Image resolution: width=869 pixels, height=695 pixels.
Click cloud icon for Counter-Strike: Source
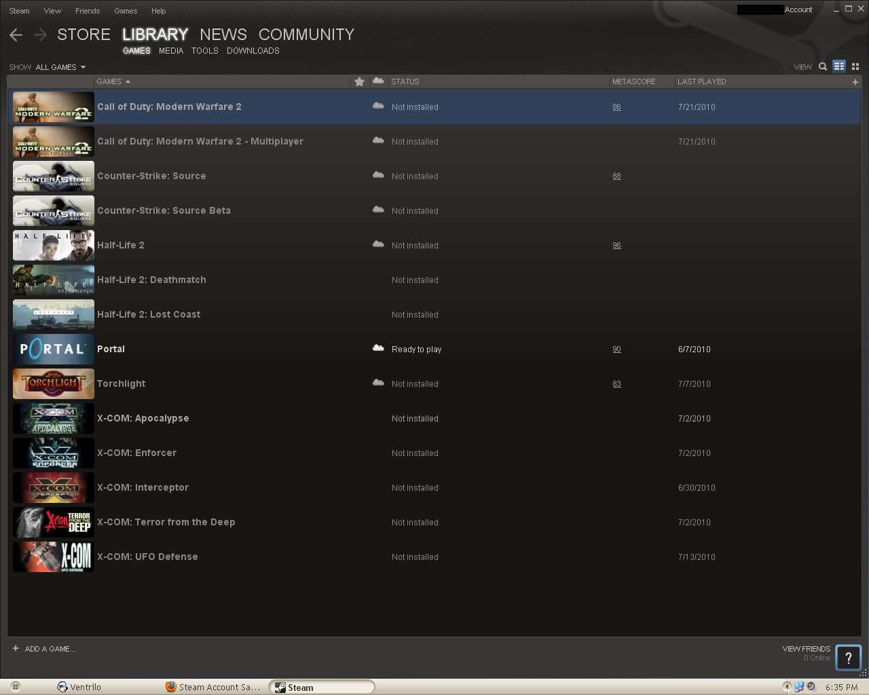[378, 176]
